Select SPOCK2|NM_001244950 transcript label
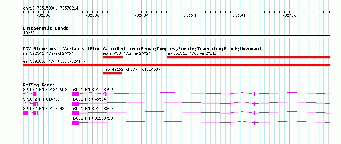This screenshot has height=144, width=341. point(45,90)
